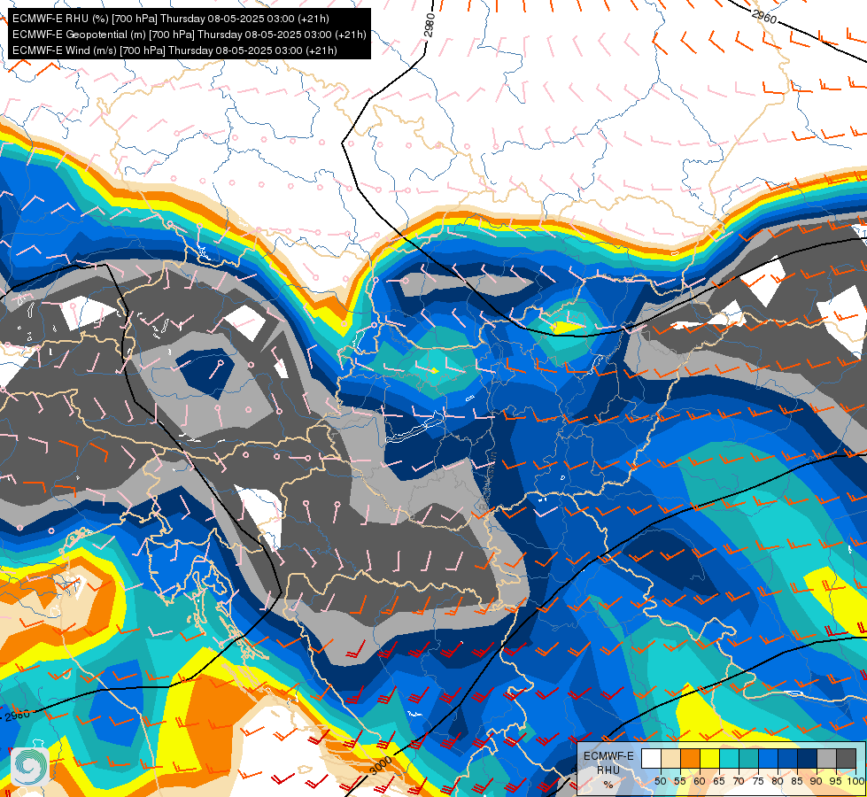Viewport: 867px width, 797px height.
Task: Click the ECMWF-E label in the legend
Action: point(608,756)
